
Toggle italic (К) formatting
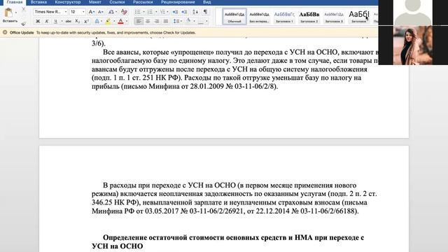47,21
